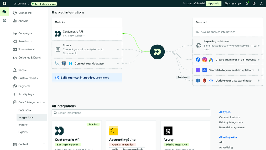Filter by All categories

[x=228, y=137]
